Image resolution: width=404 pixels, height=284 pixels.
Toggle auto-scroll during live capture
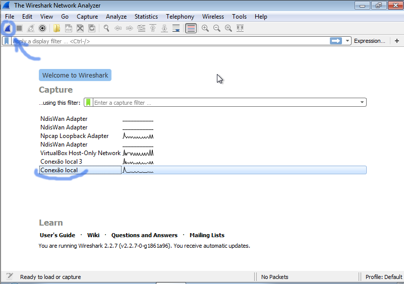tap(176, 28)
